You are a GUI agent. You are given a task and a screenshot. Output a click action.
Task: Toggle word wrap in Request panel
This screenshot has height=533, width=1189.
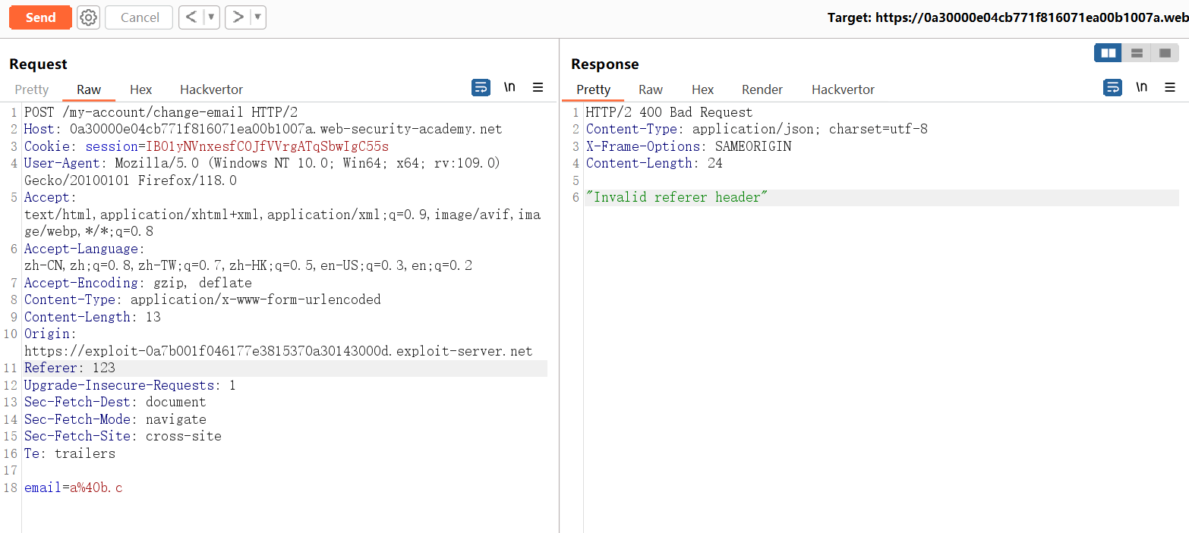click(x=481, y=88)
